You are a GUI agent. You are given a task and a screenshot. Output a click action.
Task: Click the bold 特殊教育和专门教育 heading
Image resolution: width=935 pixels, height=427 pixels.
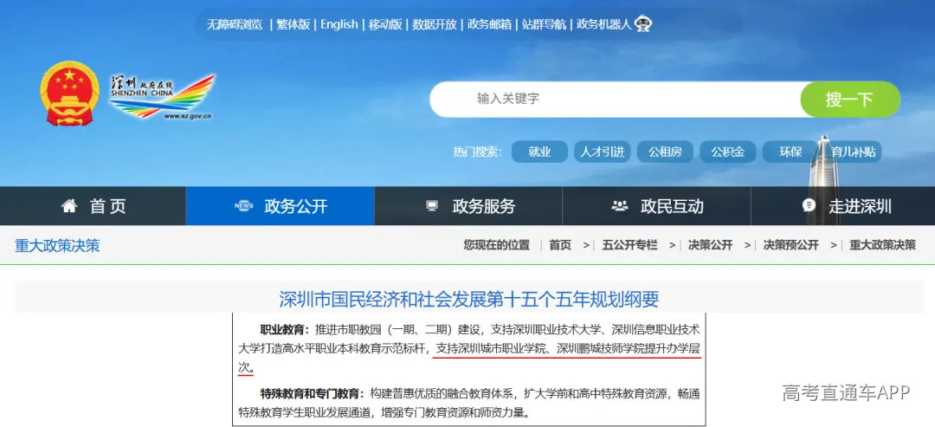(x=311, y=393)
